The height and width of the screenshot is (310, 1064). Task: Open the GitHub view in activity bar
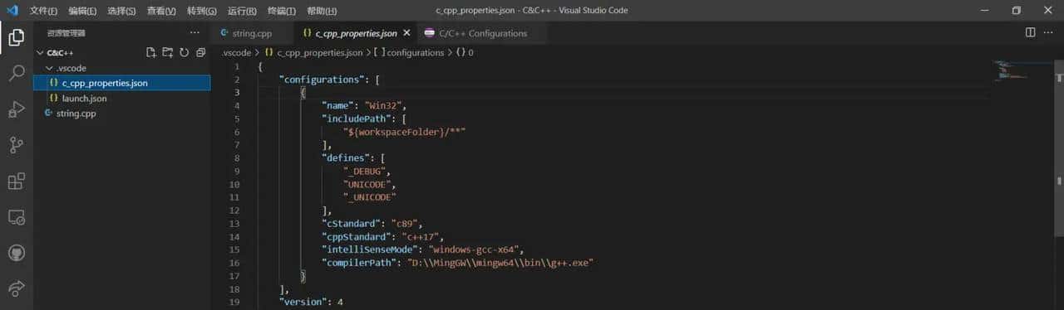pyautogui.click(x=16, y=253)
